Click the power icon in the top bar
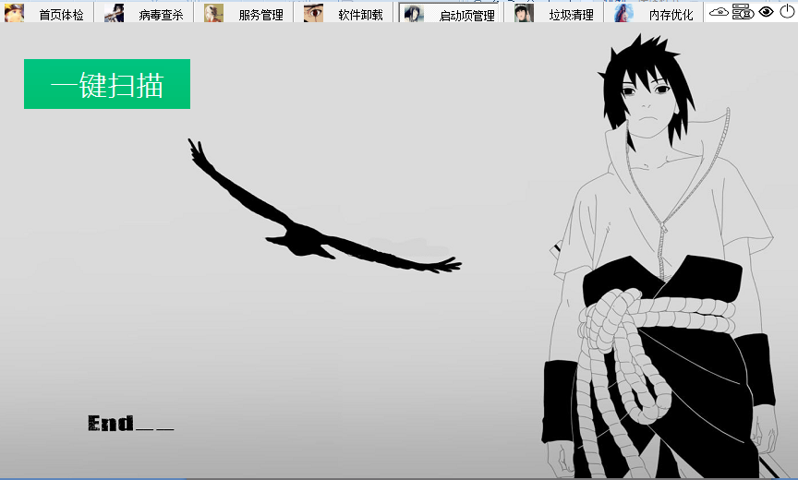Screen dimensions: 798x480 point(787,11)
